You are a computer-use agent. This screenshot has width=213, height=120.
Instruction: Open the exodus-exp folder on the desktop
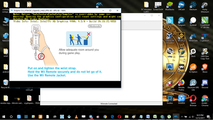point(6,99)
